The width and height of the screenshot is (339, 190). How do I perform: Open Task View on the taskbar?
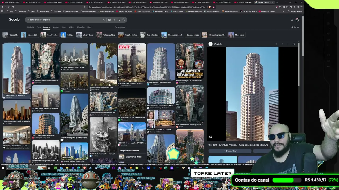49,168
